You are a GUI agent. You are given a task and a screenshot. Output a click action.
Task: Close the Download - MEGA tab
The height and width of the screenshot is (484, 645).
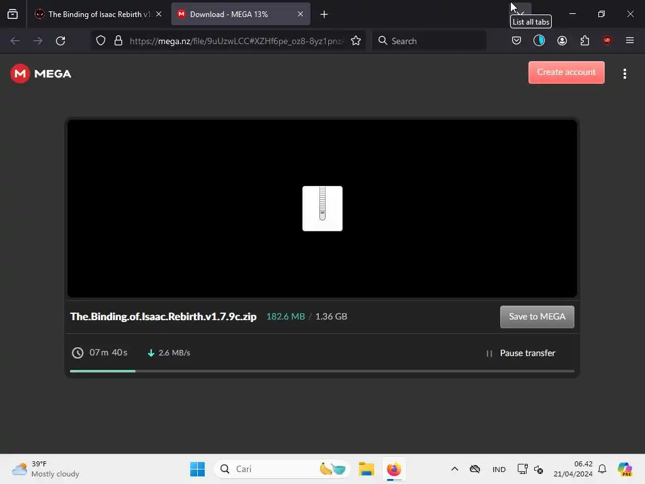300,14
